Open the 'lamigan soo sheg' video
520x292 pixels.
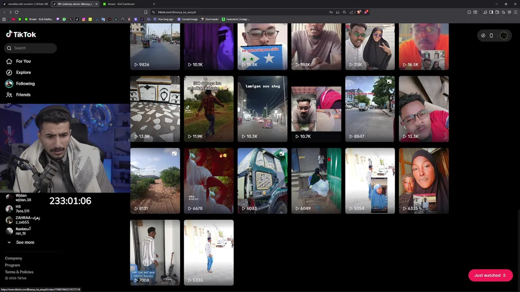tap(262, 109)
